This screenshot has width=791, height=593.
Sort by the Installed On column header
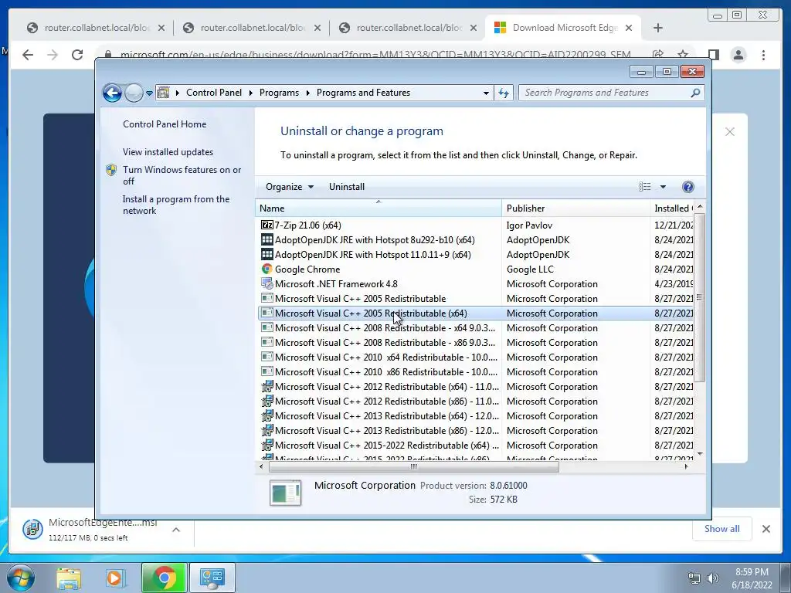point(672,208)
